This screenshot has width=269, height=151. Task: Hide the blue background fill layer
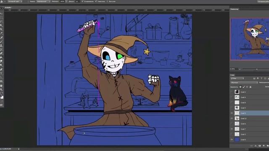point(232,140)
